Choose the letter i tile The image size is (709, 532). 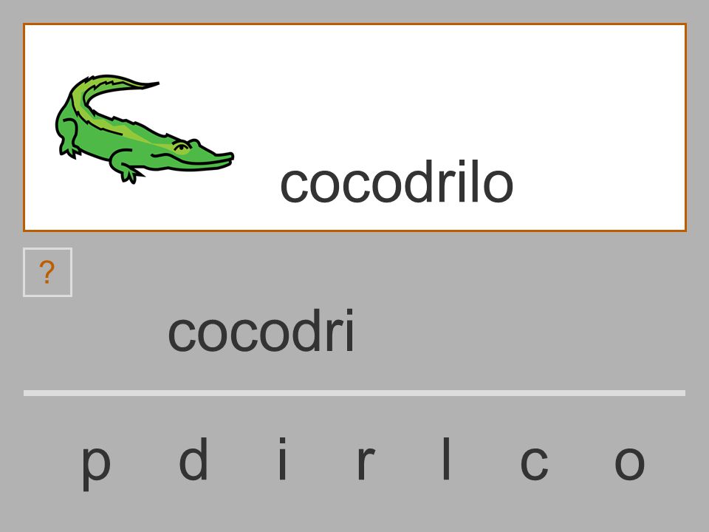[x=283, y=459]
